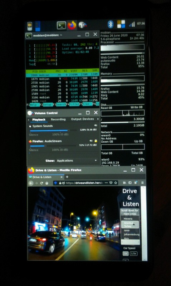Select F4 Filter in htop
Image resolution: width=171 pixels, height=286 pixels.
coord(73,104)
